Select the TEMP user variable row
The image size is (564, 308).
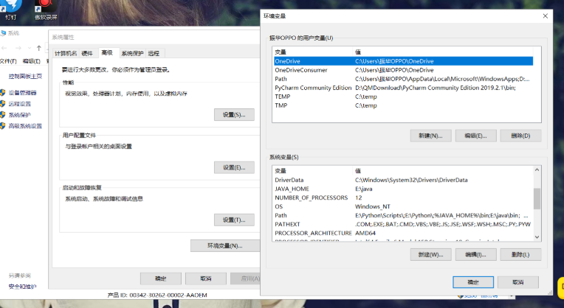tap(403, 97)
